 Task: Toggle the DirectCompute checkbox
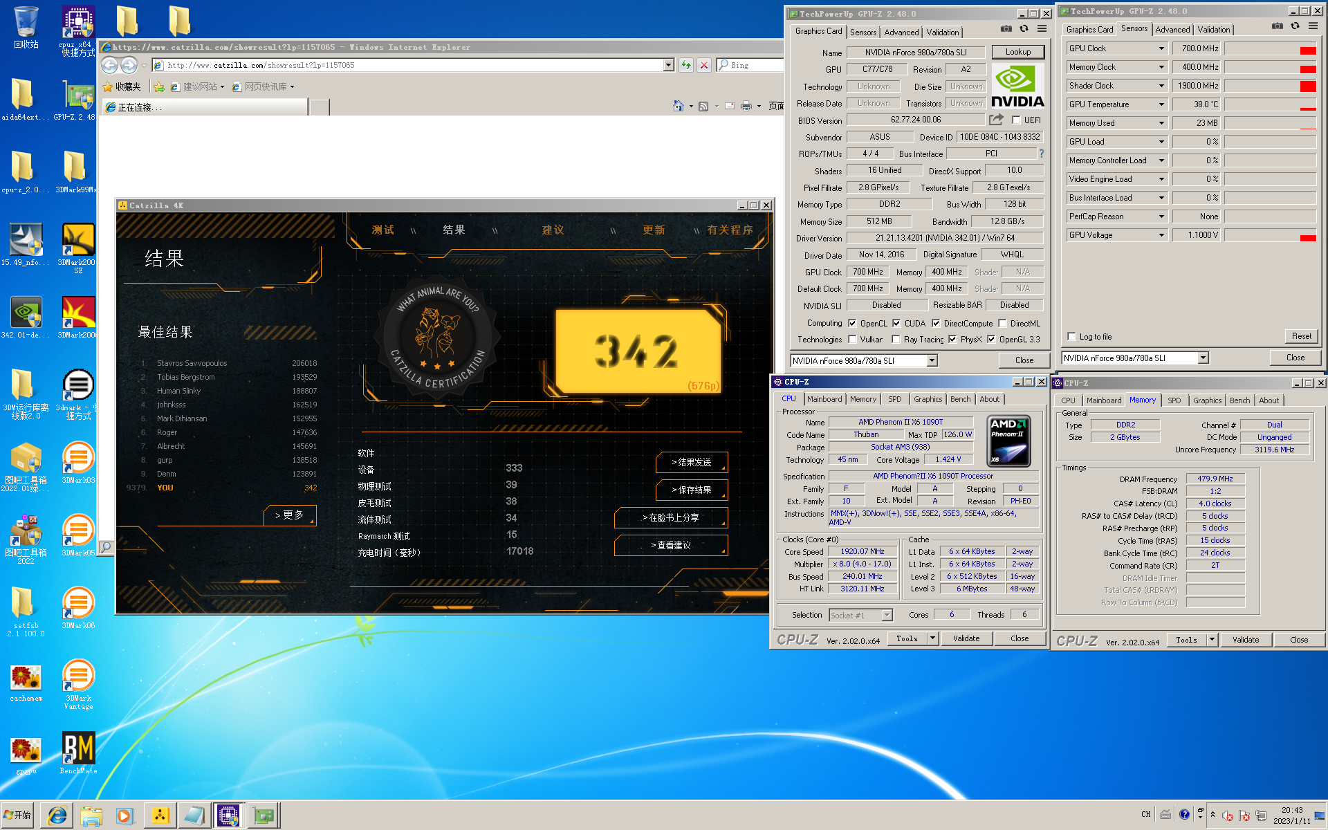click(x=936, y=323)
